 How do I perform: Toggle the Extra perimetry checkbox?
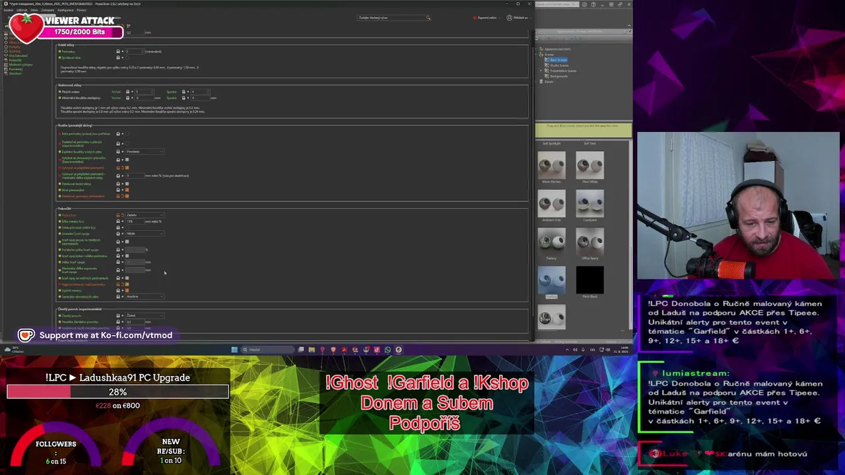(127, 134)
